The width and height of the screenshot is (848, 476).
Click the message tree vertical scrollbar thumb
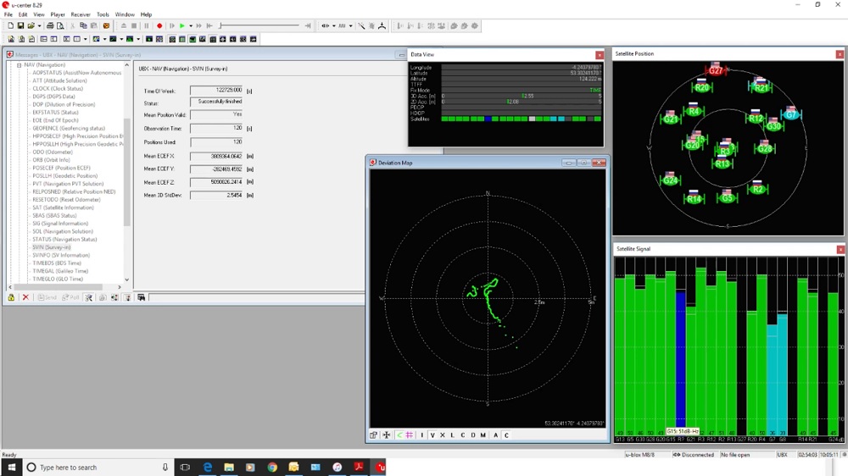tap(127, 171)
